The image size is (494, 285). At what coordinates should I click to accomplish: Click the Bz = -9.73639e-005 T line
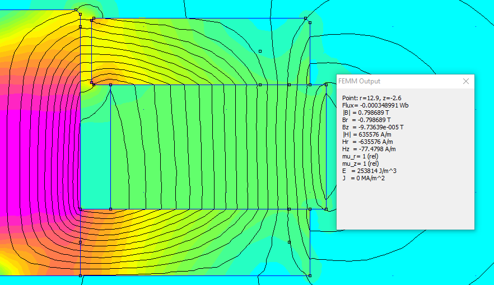372,127
